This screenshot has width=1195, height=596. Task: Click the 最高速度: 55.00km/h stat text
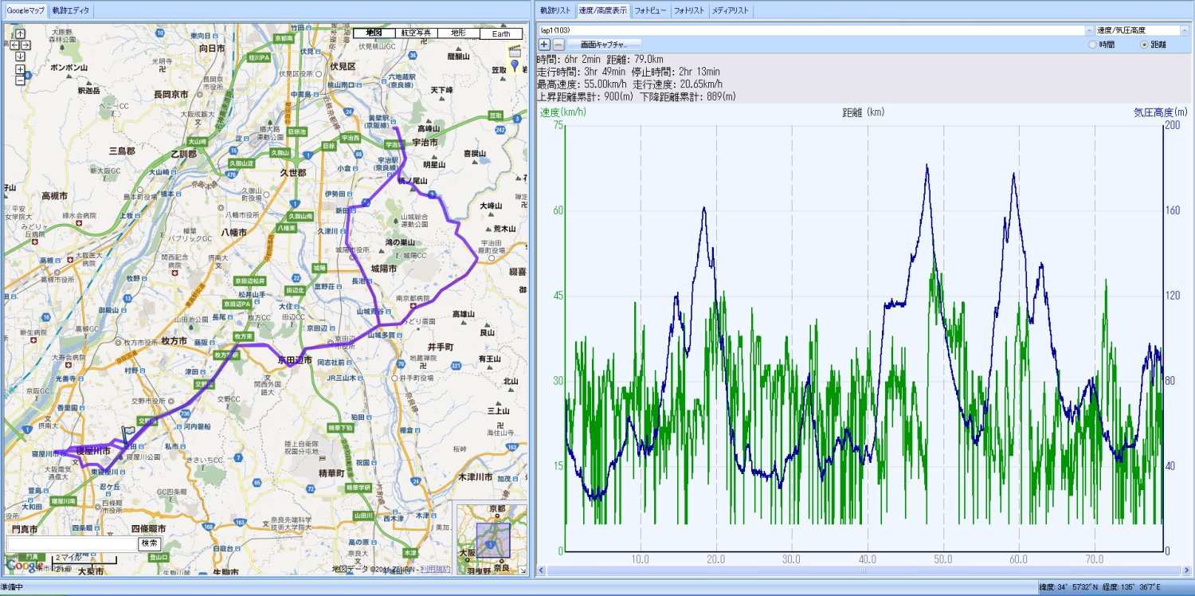tap(581, 84)
